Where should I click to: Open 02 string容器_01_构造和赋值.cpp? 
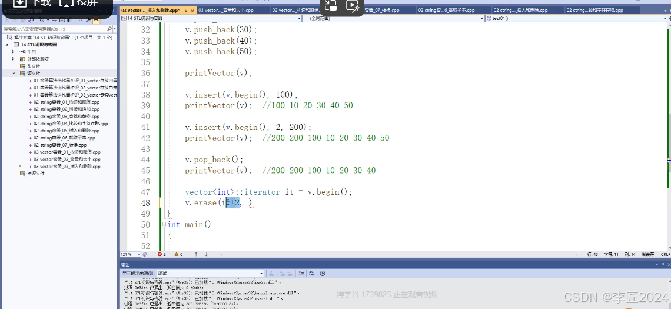[x=67, y=102]
